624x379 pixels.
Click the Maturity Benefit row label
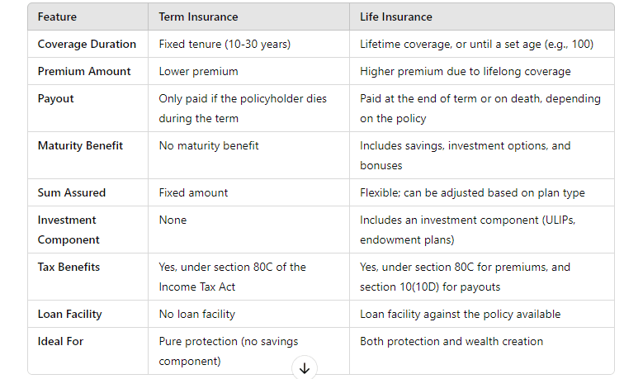coord(80,145)
